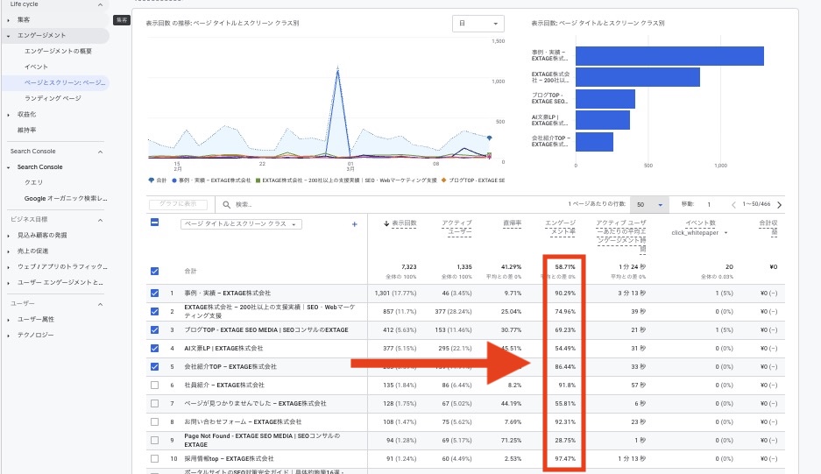Expand the 集客 tree item
Image resolution: width=821 pixels, height=474 pixels.
coord(9,20)
